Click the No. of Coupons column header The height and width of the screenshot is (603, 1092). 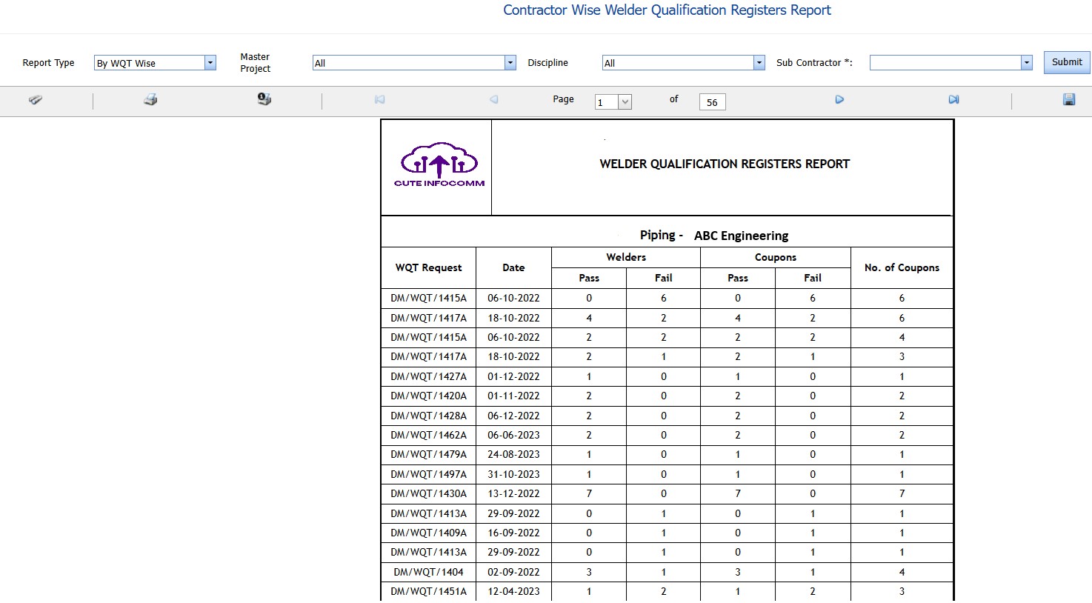902,268
